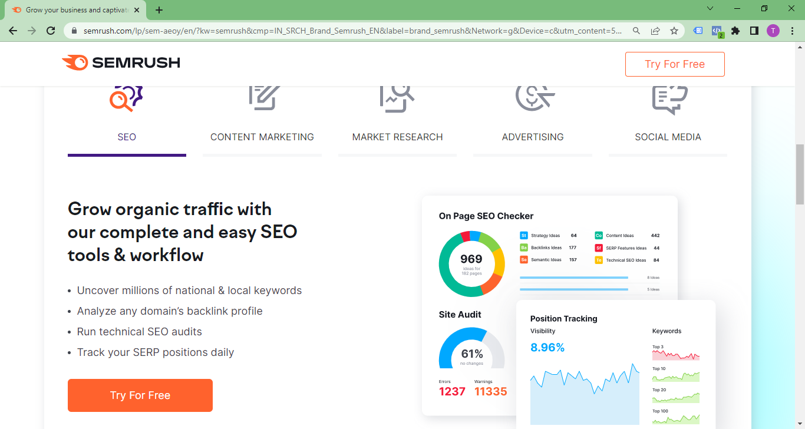Screen dimensions: 805x429
Task: Open the Chrome three-dot menu
Action: pos(791,31)
